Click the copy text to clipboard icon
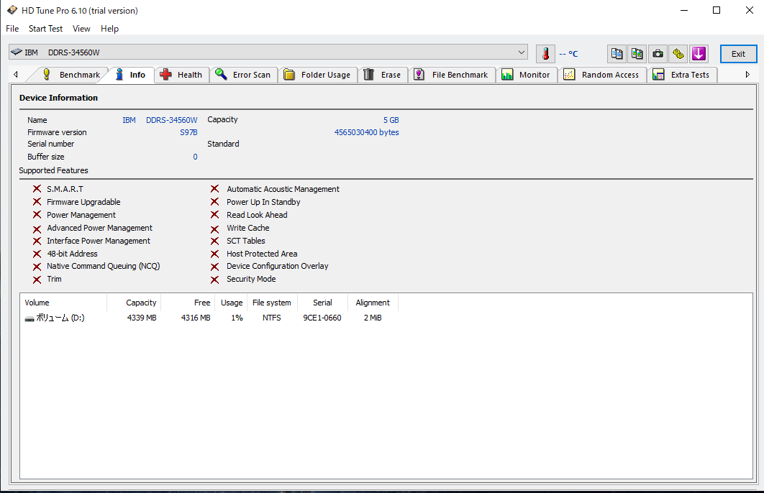This screenshot has height=493, width=764. (617, 54)
